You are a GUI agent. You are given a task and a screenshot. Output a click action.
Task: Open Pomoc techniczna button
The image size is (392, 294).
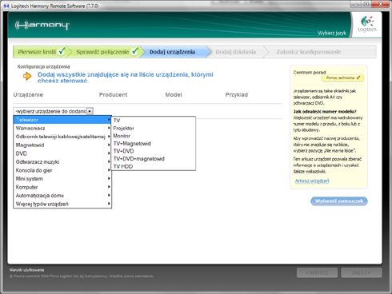[343, 77]
